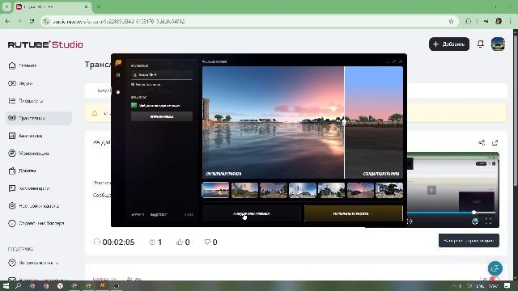The width and height of the screenshot is (518, 291).
Task: Click the RUTUBE Studio logo
Action: (45, 44)
